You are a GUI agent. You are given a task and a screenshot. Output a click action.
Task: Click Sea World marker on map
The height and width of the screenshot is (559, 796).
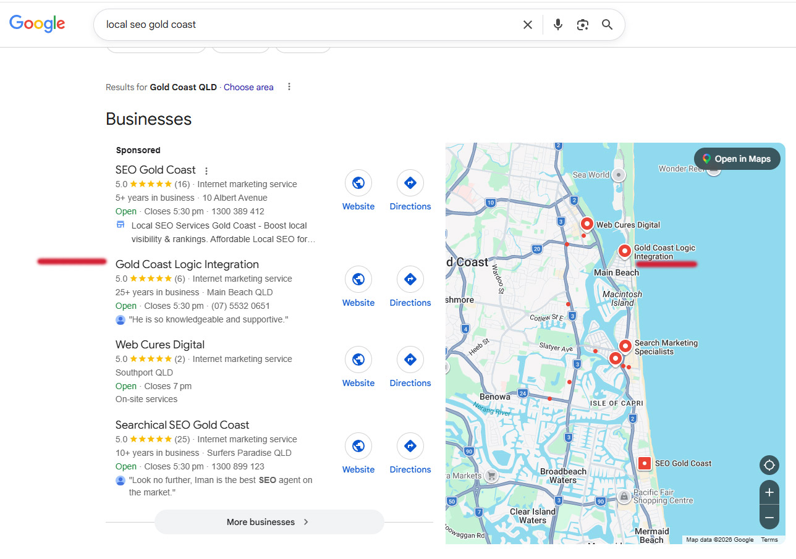click(x=617, y=175)
